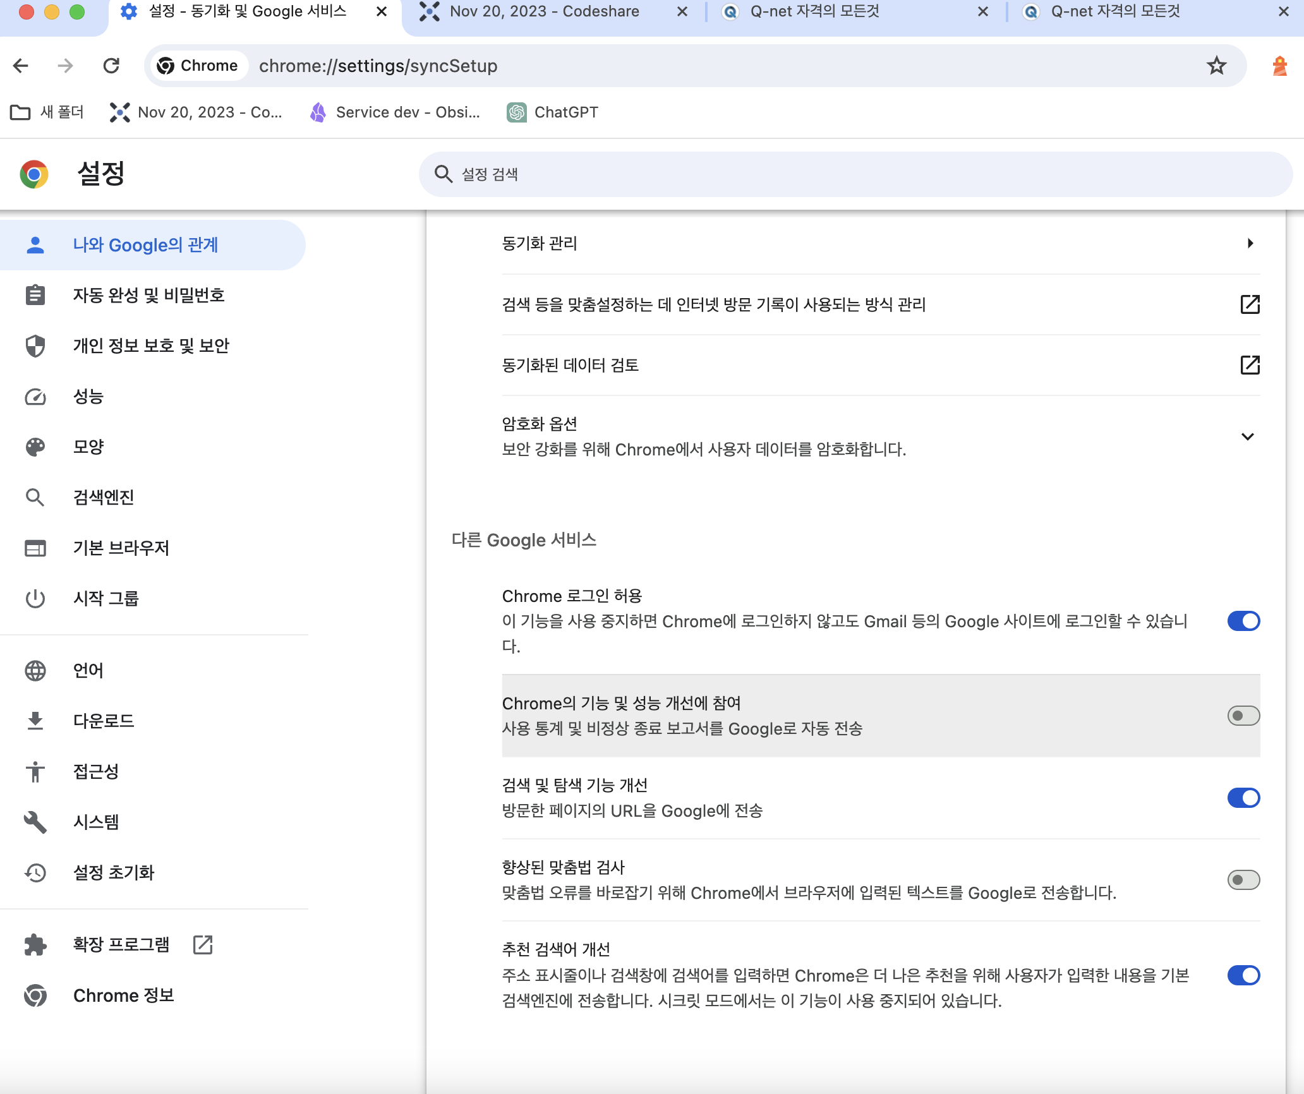The width and height of the screenshot is (1304, 1094).
Task: Click the Chrome logo next to 설정 title
Action: (34, 174)
